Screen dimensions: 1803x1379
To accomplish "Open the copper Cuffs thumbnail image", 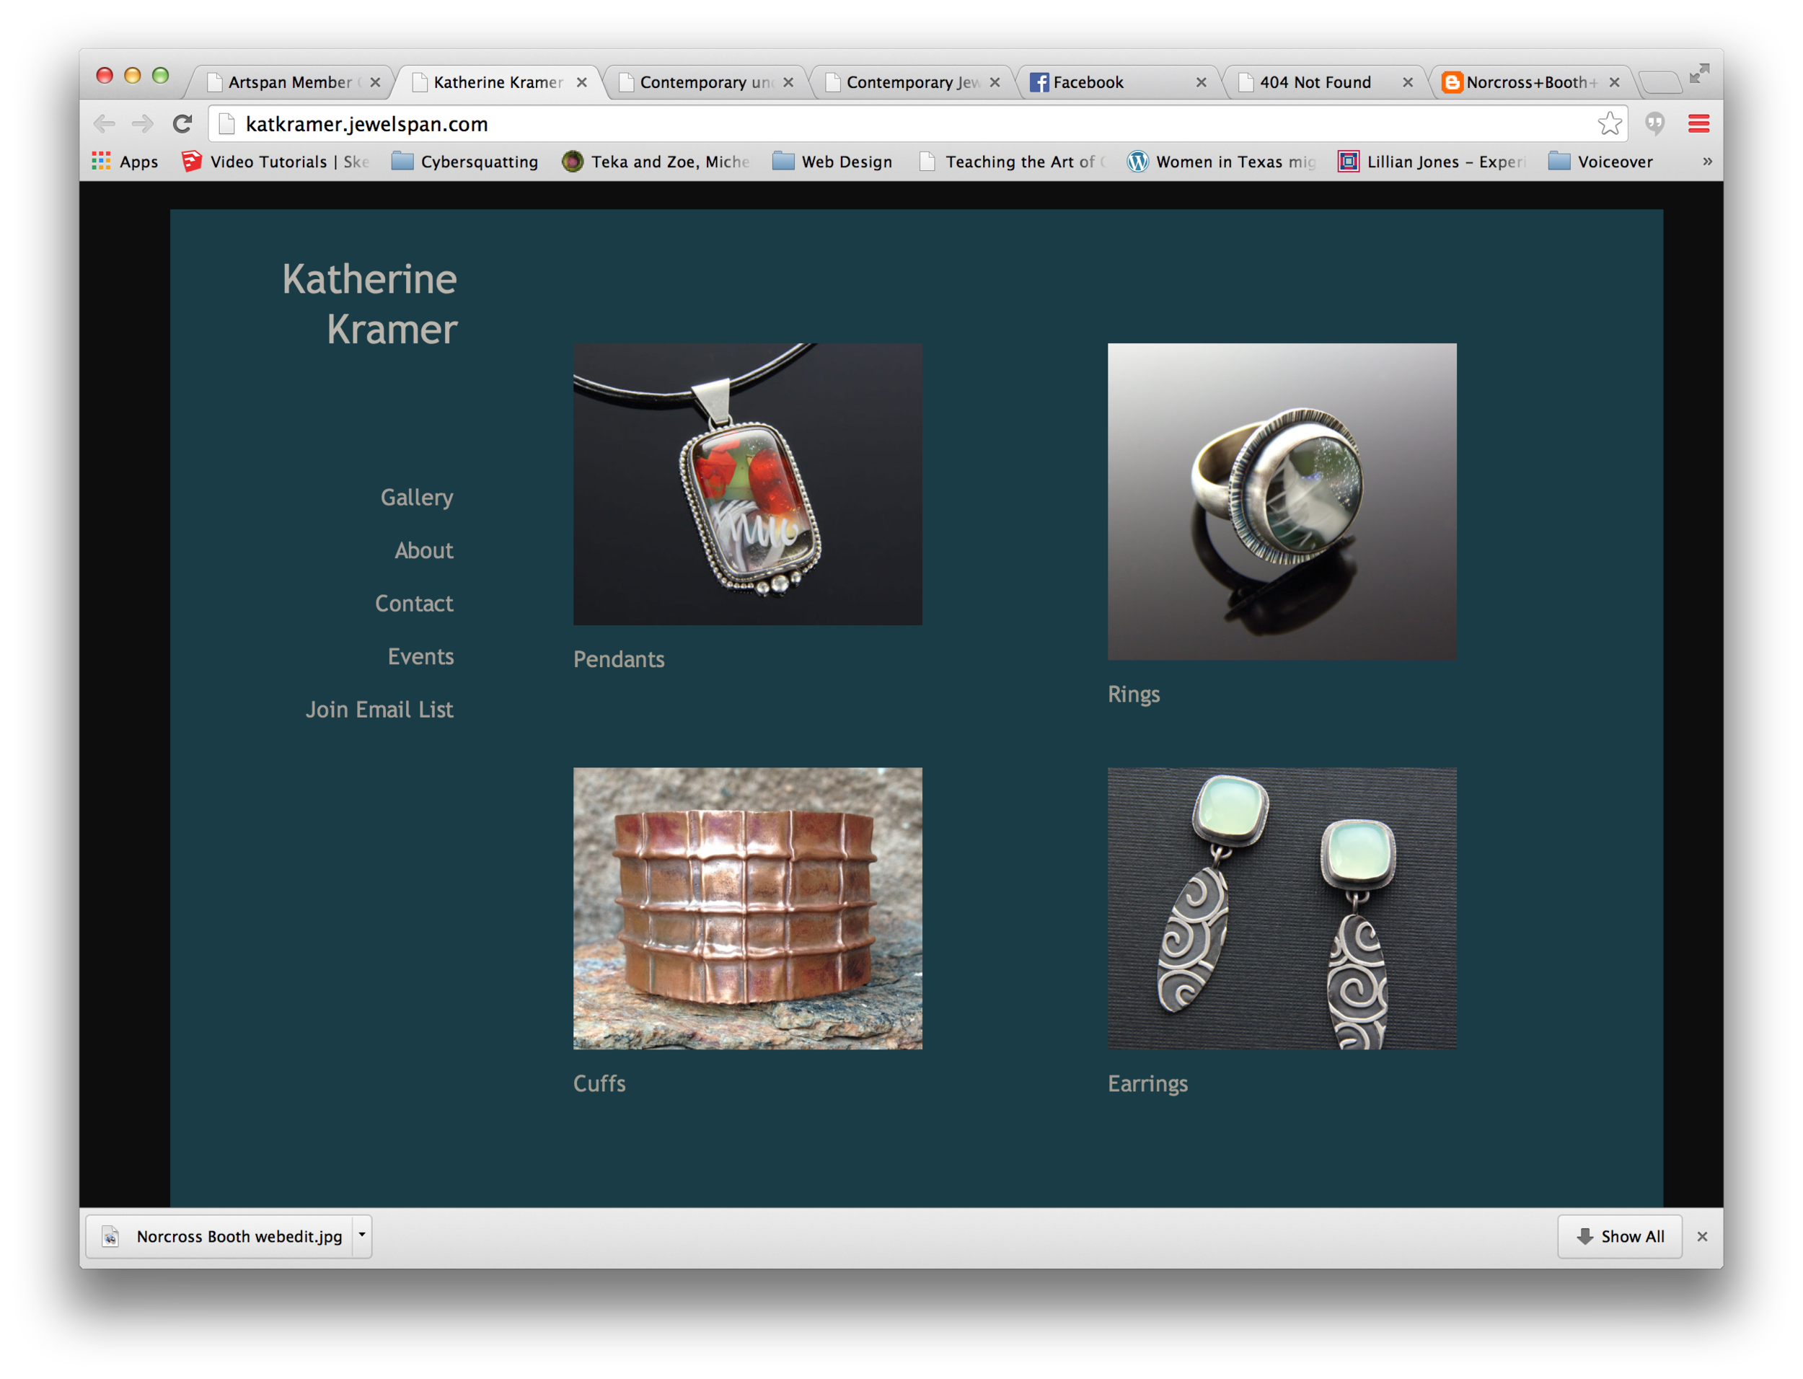I will point(747,908).
